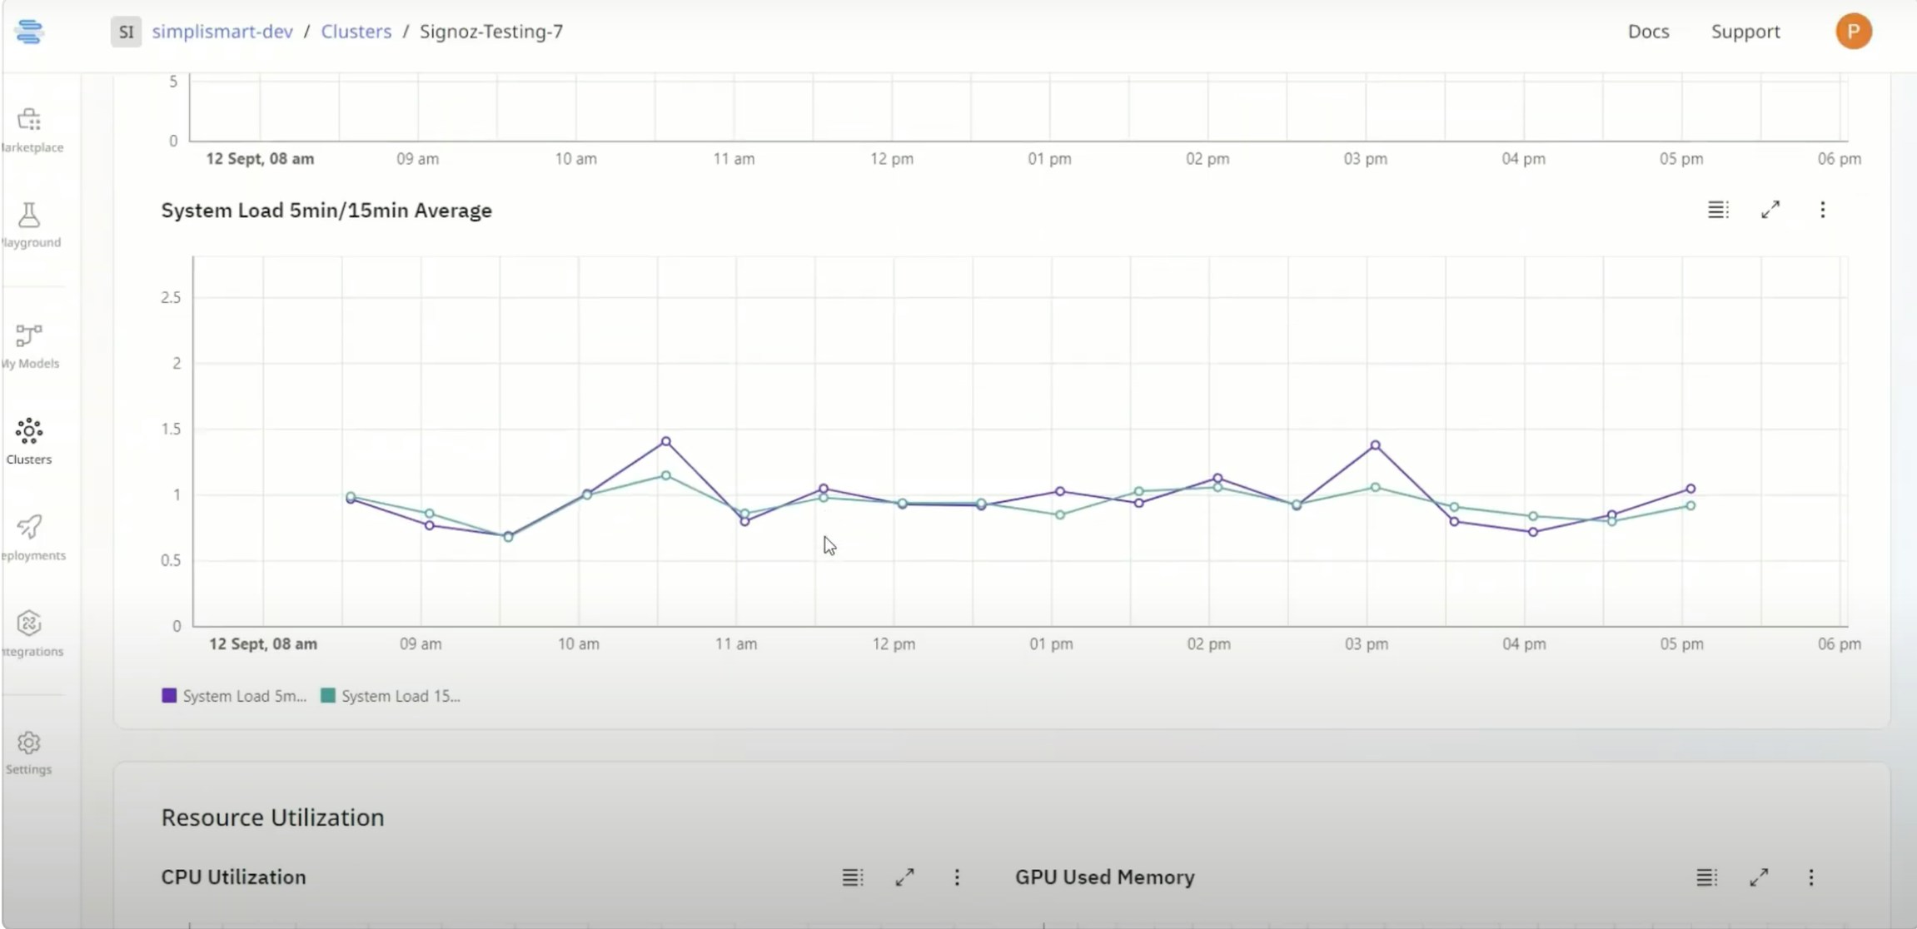The image size is (1917, 929).
Task: Open CPU Utilization three-dot options menu
Action: pyautogui.click(x=957, y=877)
